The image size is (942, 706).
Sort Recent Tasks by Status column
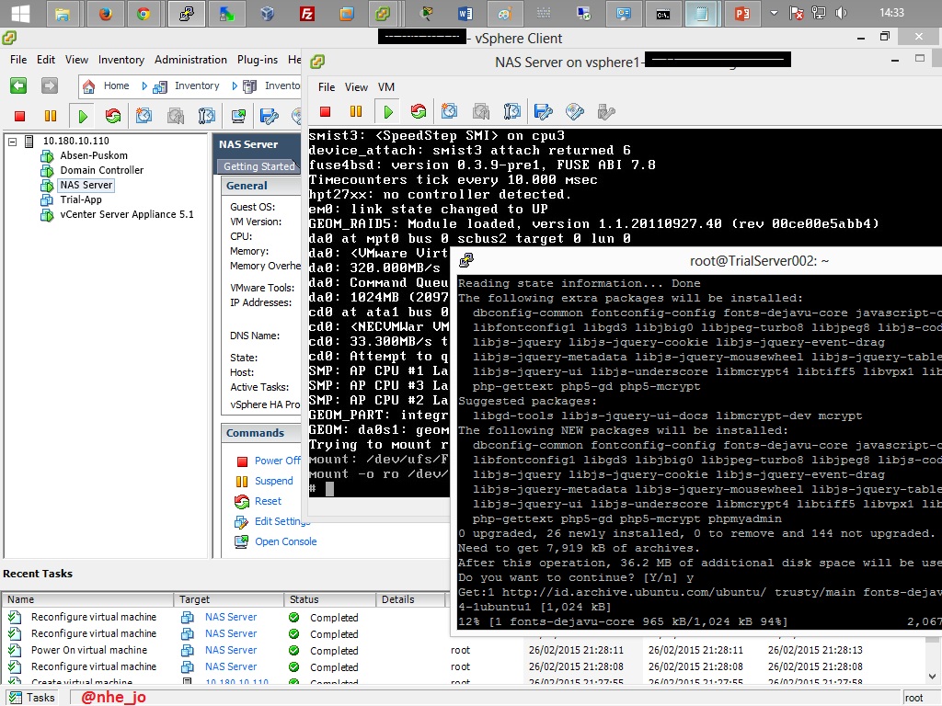(x=330, y=599)
